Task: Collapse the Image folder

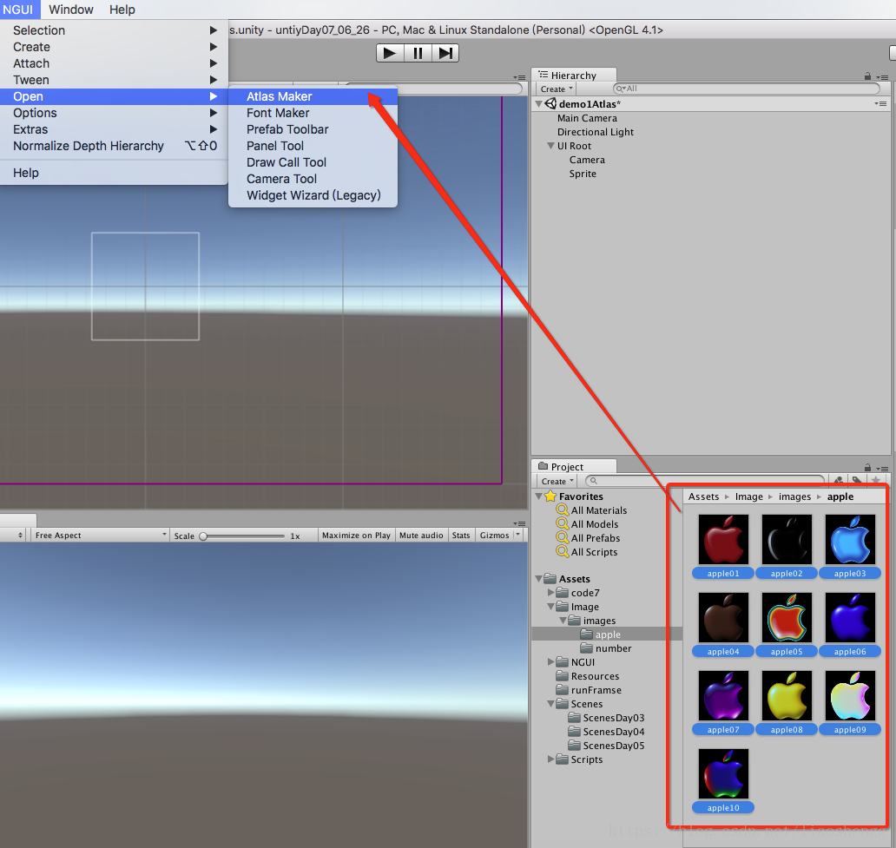Action: coord(550,607)
